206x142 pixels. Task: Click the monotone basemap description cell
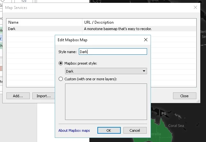coord(139,29)
